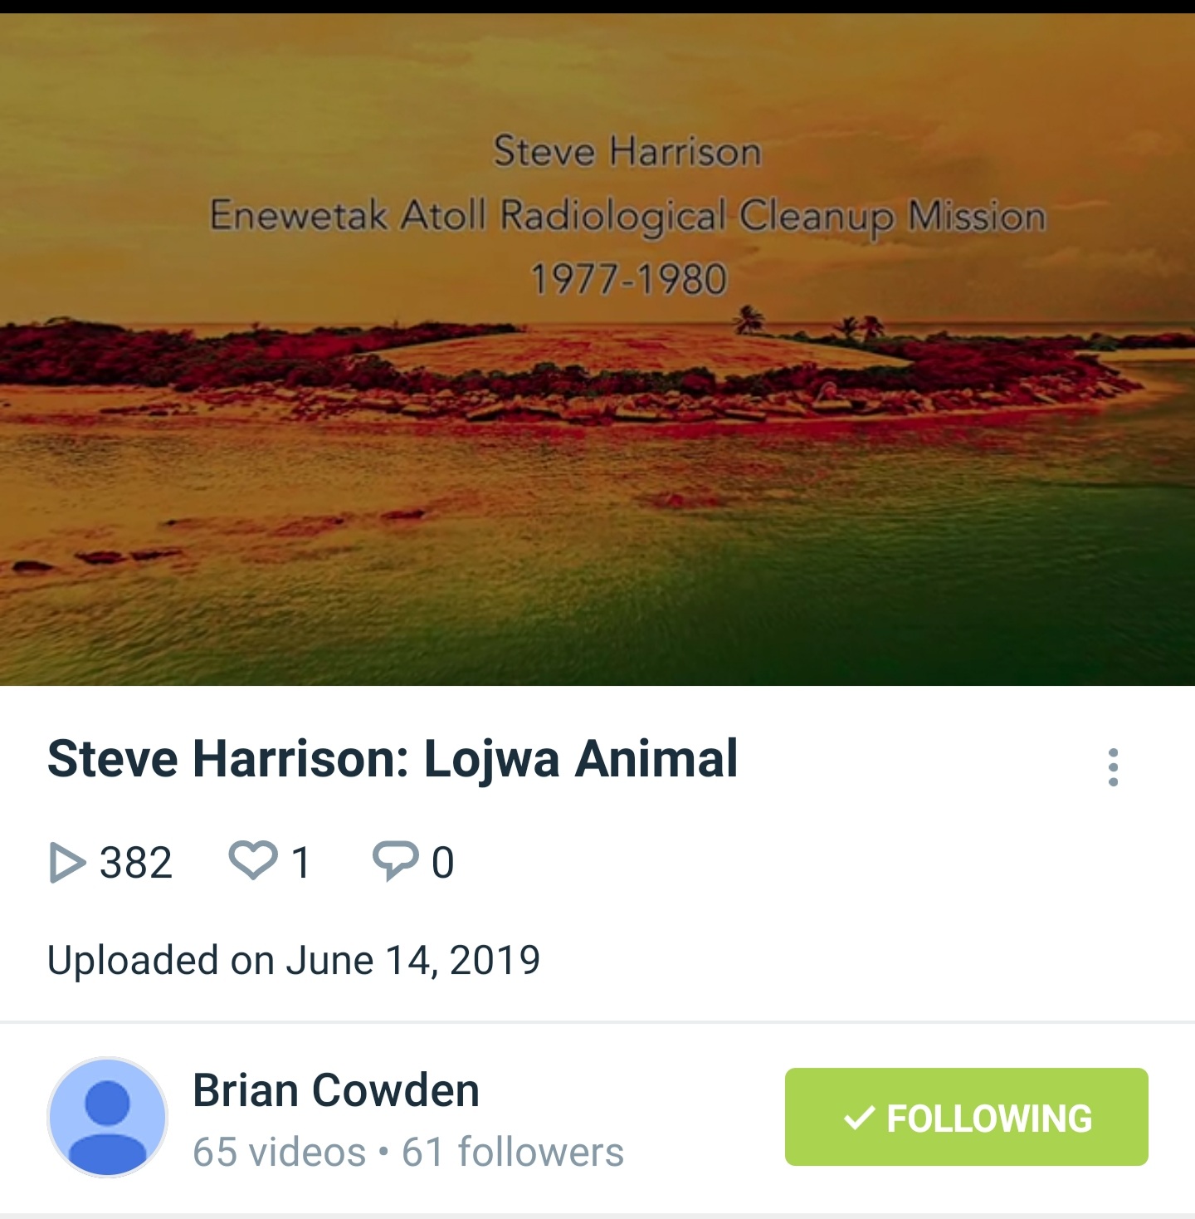Tap the 65 videos text
The height and width of the screenshot is (1219, 1195).
(279, 1152)
